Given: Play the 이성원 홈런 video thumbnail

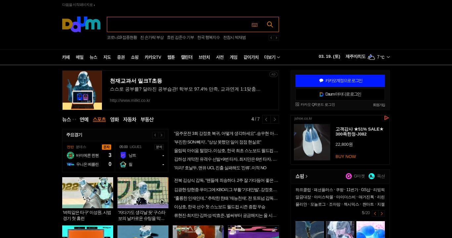Looking at the screenshot, I should point(88,193).
